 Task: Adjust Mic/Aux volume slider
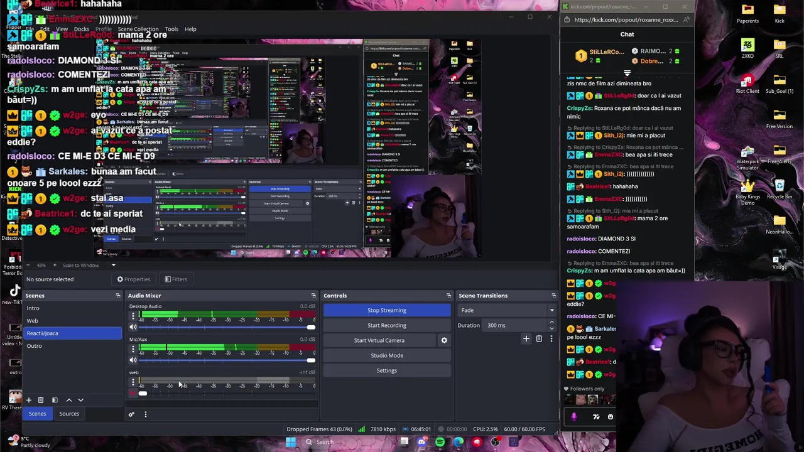tap(226, 360)
